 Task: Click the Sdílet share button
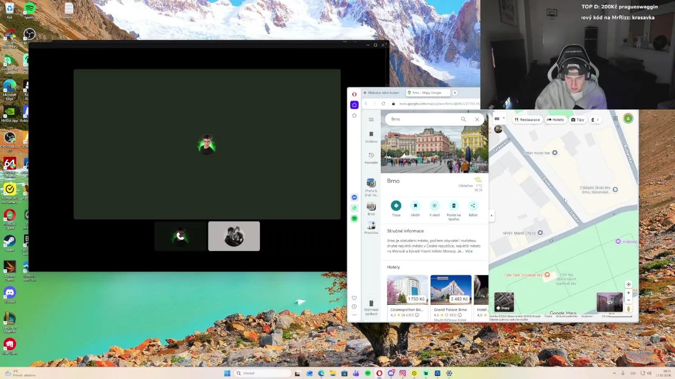(473, 208)
